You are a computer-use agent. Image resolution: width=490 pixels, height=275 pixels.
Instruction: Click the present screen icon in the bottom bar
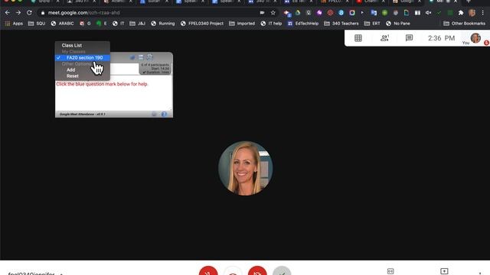pos(444,271)
